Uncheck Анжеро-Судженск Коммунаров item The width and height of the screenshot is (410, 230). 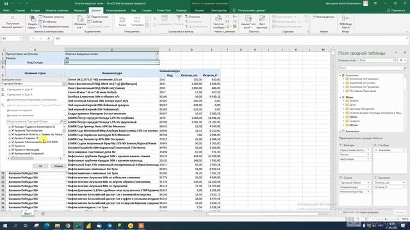(13, 126)
